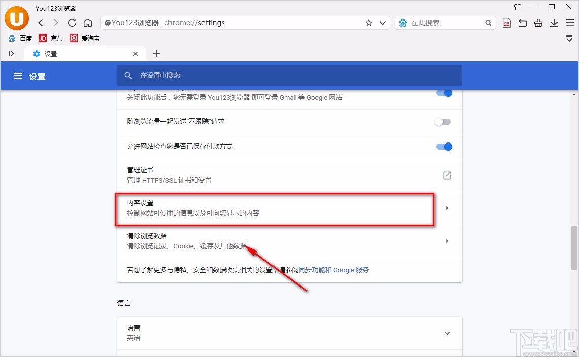Expand 内容设置 arrow

(447, 208)
